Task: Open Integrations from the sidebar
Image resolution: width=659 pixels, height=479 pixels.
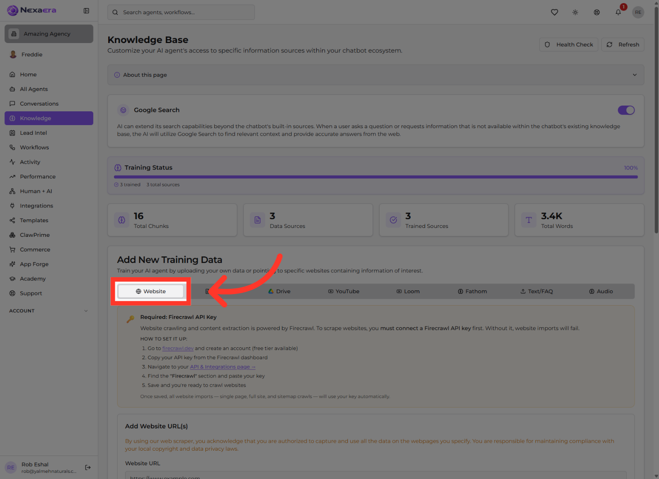Action: (x=49, y=206)
